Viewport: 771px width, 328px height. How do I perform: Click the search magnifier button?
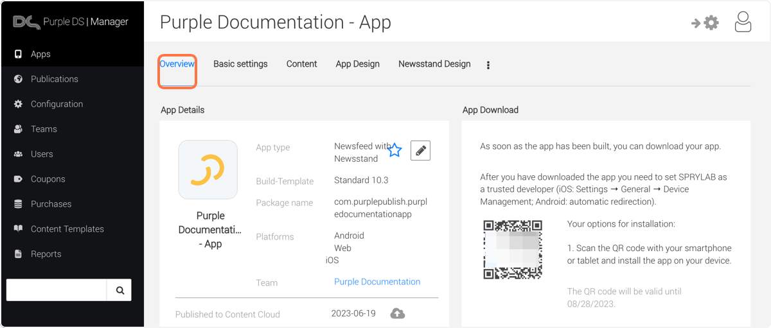pos(120,290)
